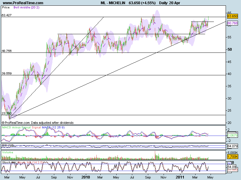Select the 39.559 horizontal level label

point(6,73)
